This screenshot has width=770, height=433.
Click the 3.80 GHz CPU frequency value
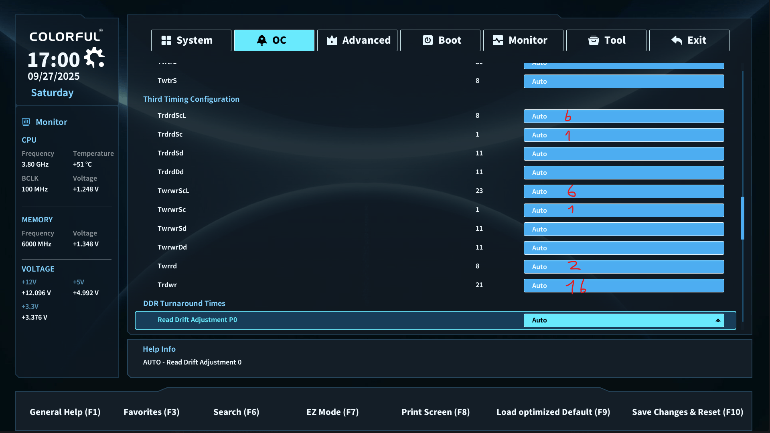pos(35,164)
